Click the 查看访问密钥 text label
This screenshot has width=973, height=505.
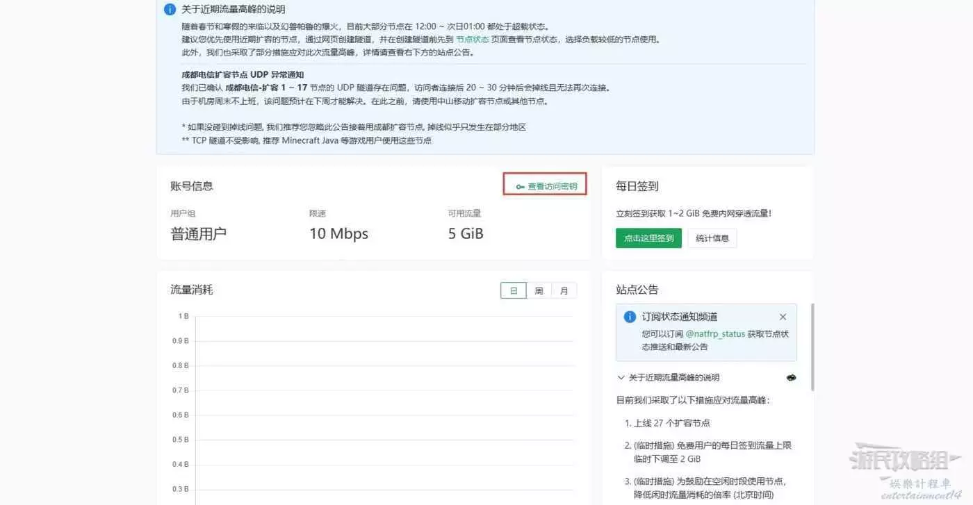(x=553, y=187)
